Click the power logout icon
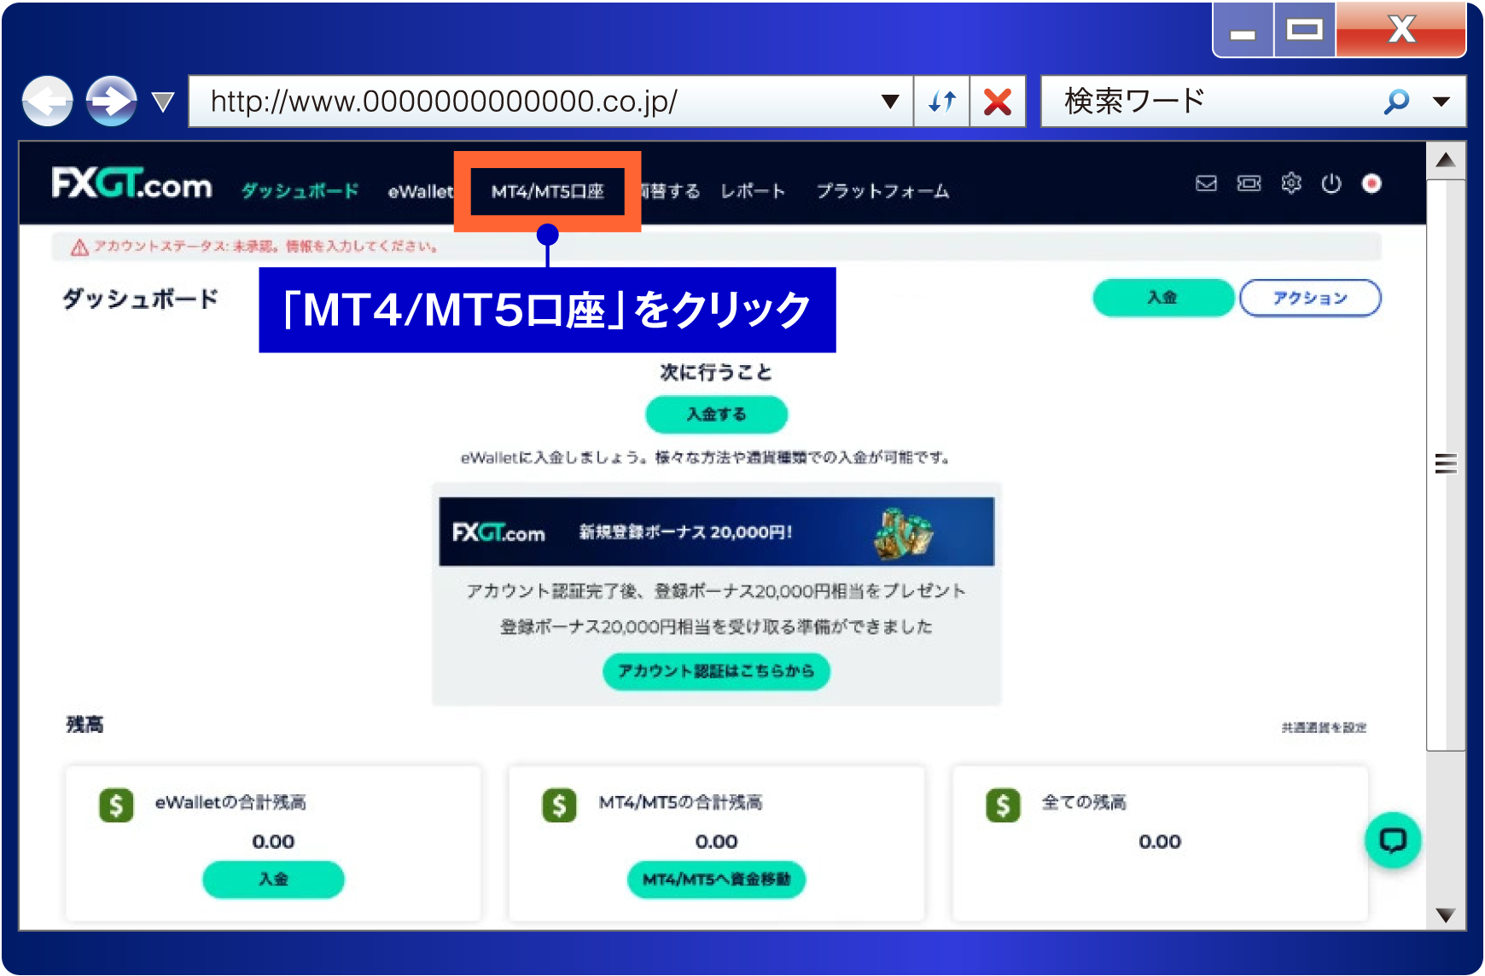Viewport: 1485px width, 976px height. (x=1331, y=183)
